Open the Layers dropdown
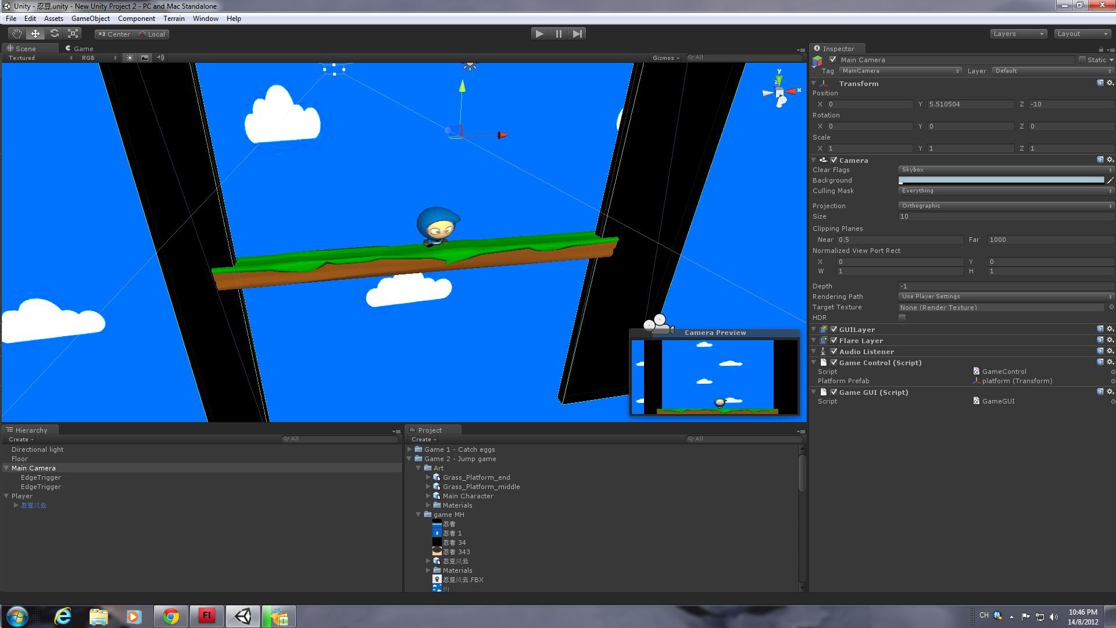Image resolution: width=1116 pixels, height=628 pixels. point(1018,34)
